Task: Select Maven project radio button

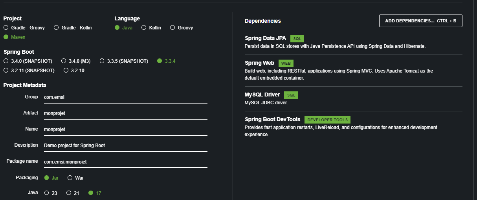Action: pos(6,37)
